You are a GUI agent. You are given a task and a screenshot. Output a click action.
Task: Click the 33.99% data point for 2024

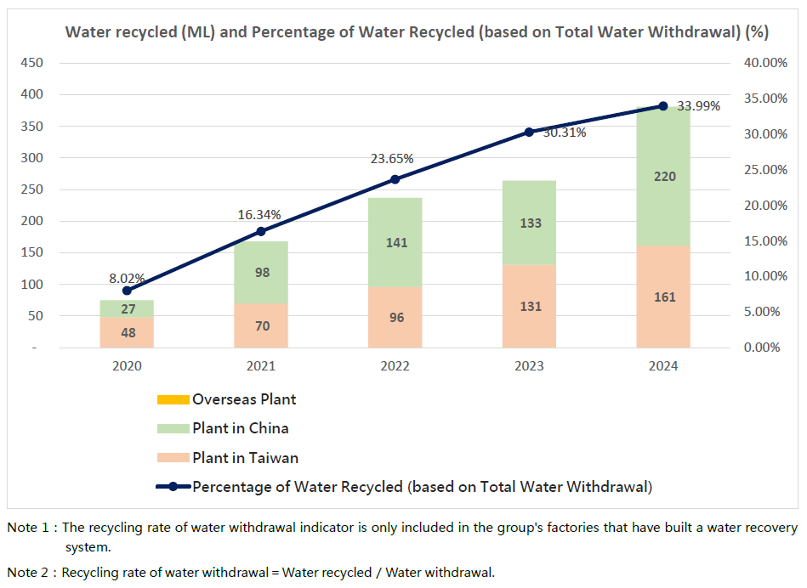pyautogui.click(x=663, y=106)
